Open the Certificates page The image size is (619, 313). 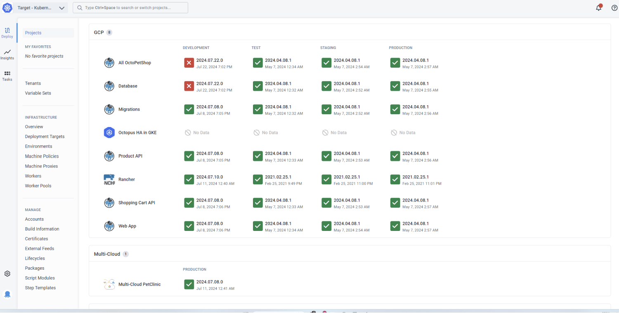pos(36,238)
